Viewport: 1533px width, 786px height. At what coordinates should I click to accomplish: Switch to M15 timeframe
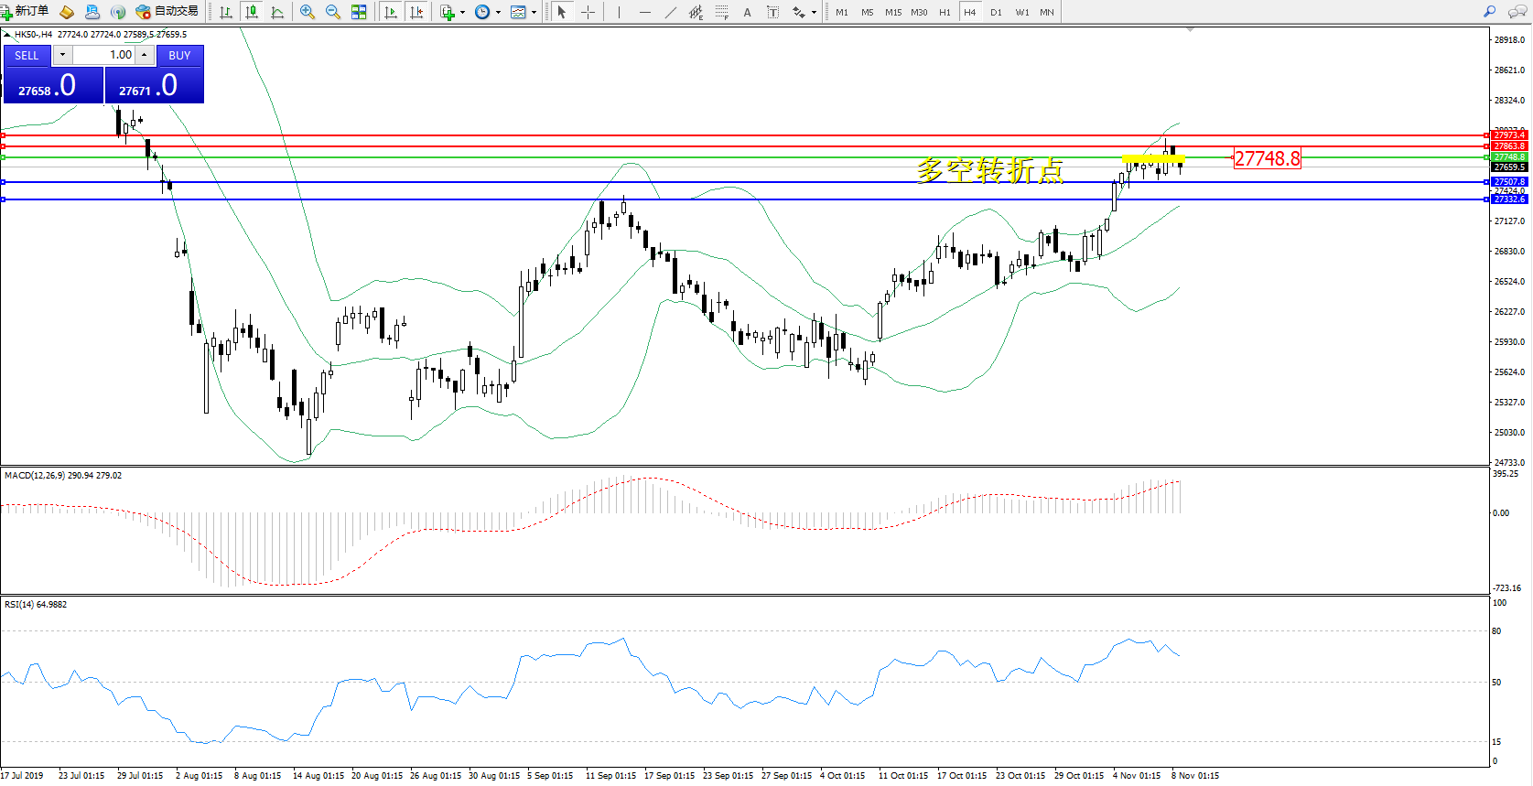click(x=893, y=12)
